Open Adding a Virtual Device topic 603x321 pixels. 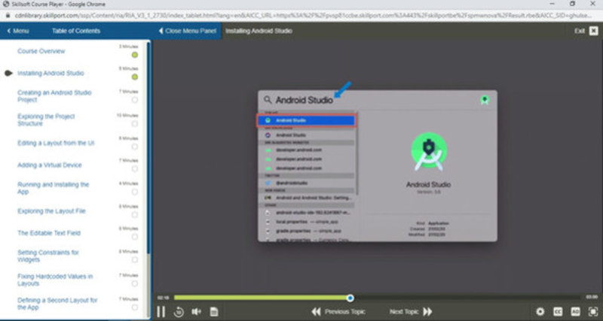(49, 165)
